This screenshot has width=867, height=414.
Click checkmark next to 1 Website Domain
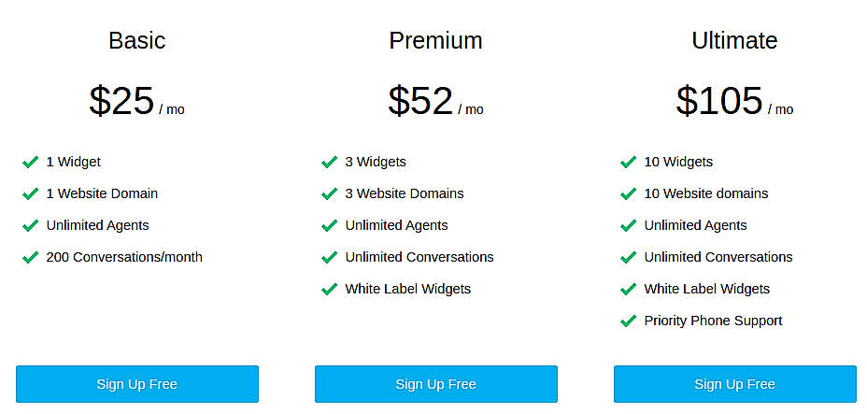[30, 193]
